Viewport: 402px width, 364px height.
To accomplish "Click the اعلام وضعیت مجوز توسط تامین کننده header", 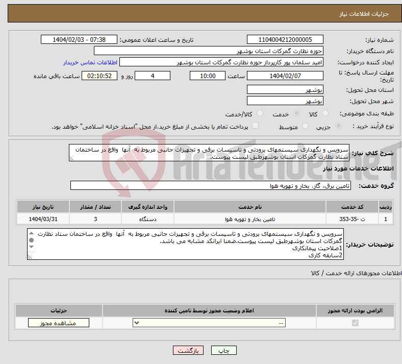I will [x=209, y=310].
